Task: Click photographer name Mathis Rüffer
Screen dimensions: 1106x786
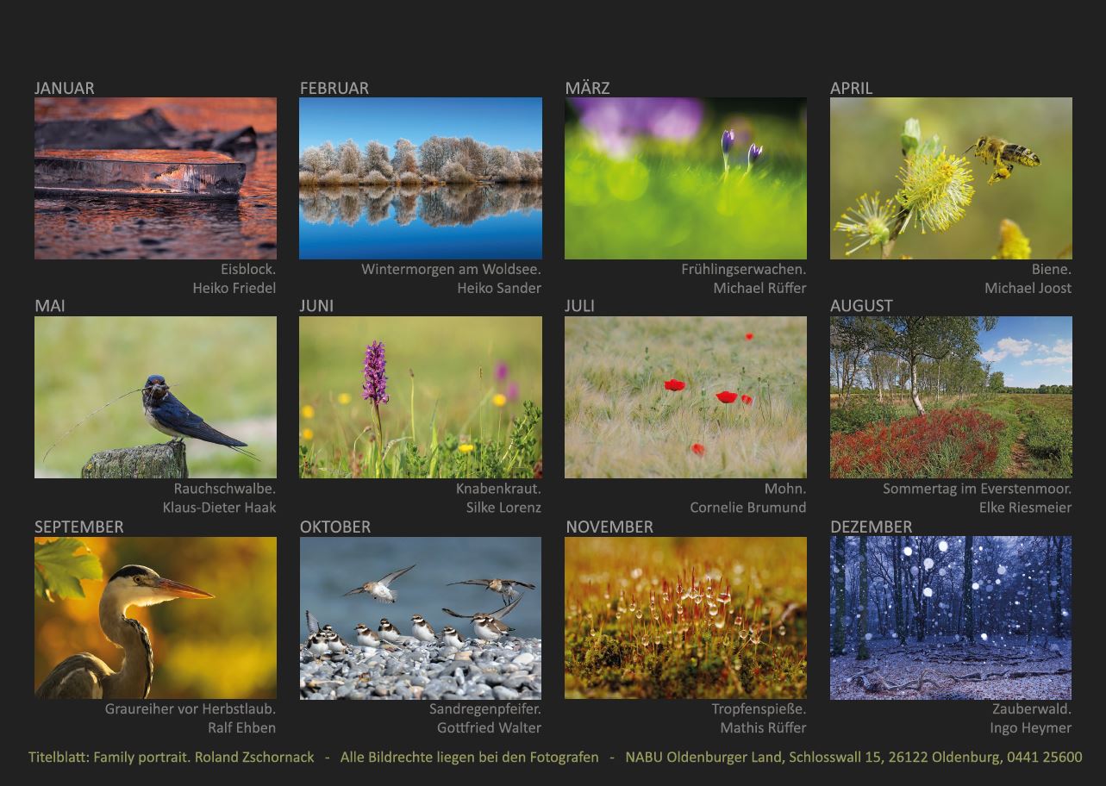Action: [763, 728]
